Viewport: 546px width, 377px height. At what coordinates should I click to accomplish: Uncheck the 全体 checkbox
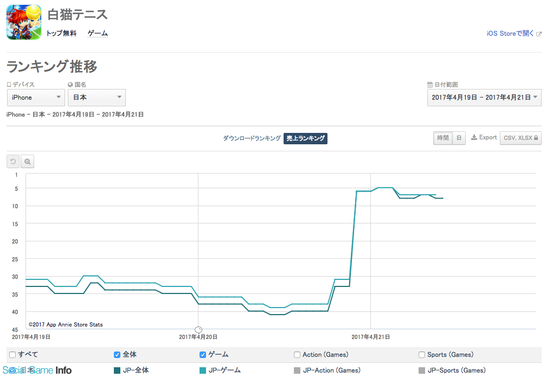pyautogui.click(x=117, y=355)
